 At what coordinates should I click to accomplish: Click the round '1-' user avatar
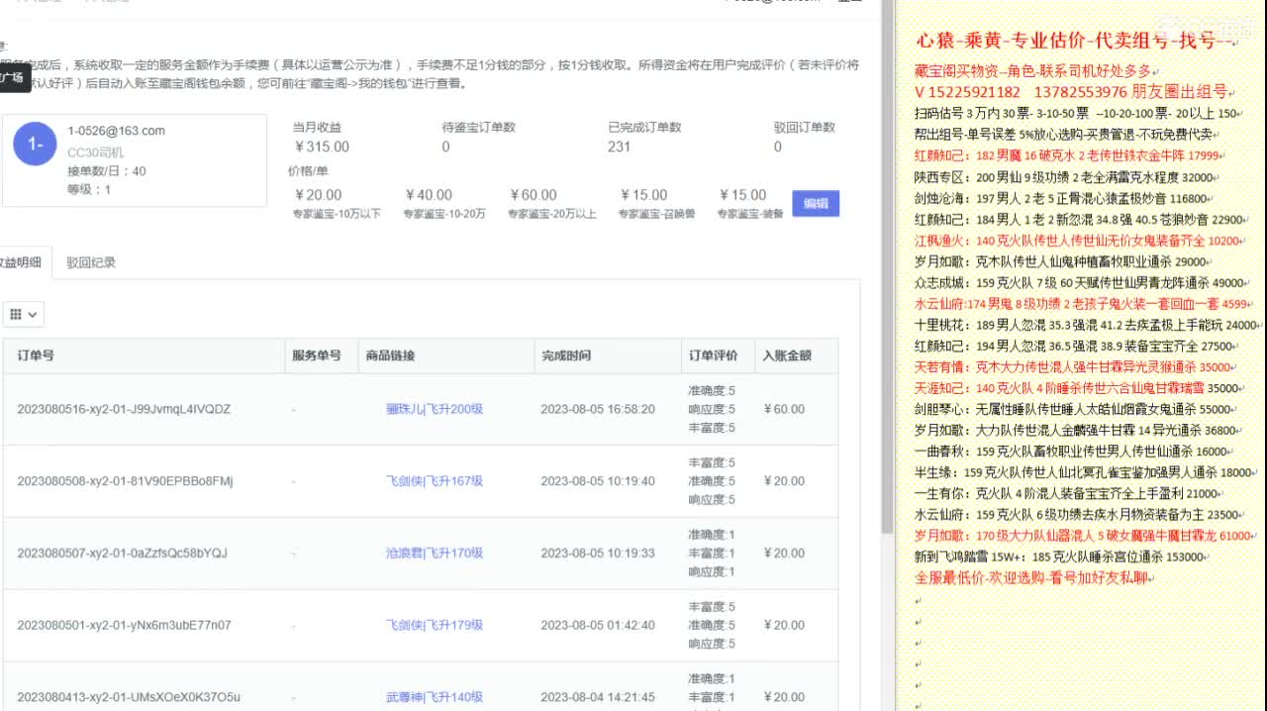[x=35, y=146]
